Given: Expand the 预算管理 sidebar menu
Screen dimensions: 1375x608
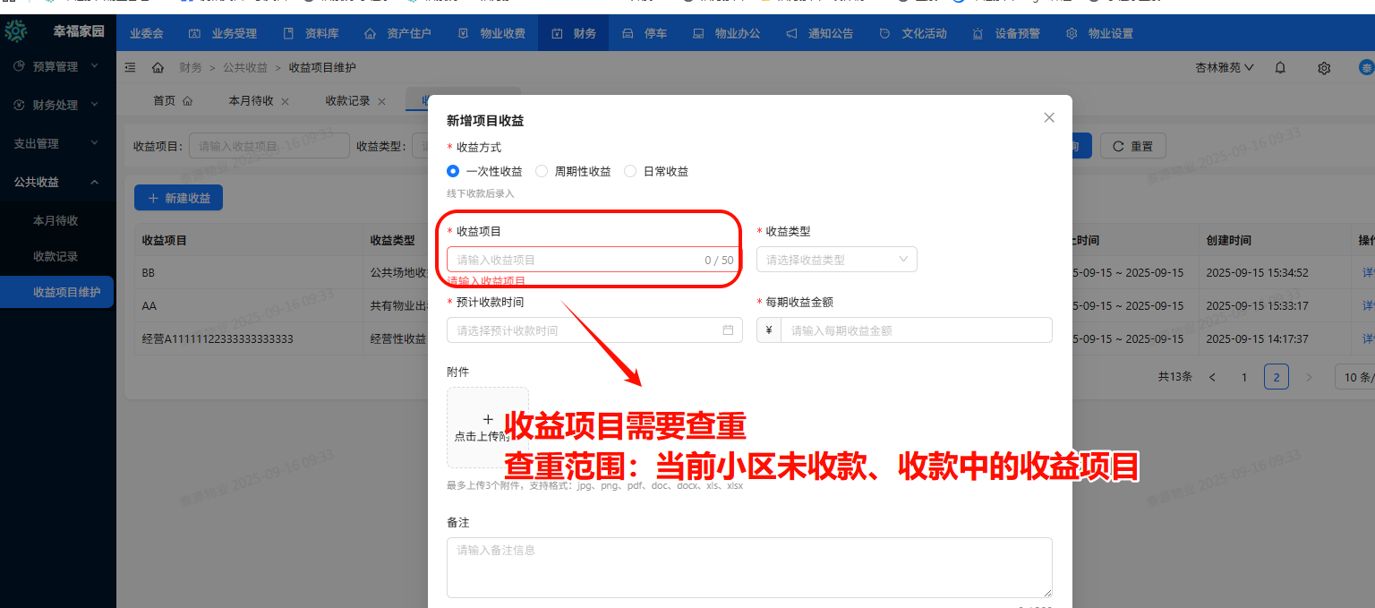Looking at the screenshot, I should (x=57, y=66).
